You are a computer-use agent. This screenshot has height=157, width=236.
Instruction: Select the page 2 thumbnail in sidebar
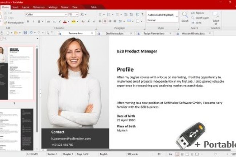point(17,129)
